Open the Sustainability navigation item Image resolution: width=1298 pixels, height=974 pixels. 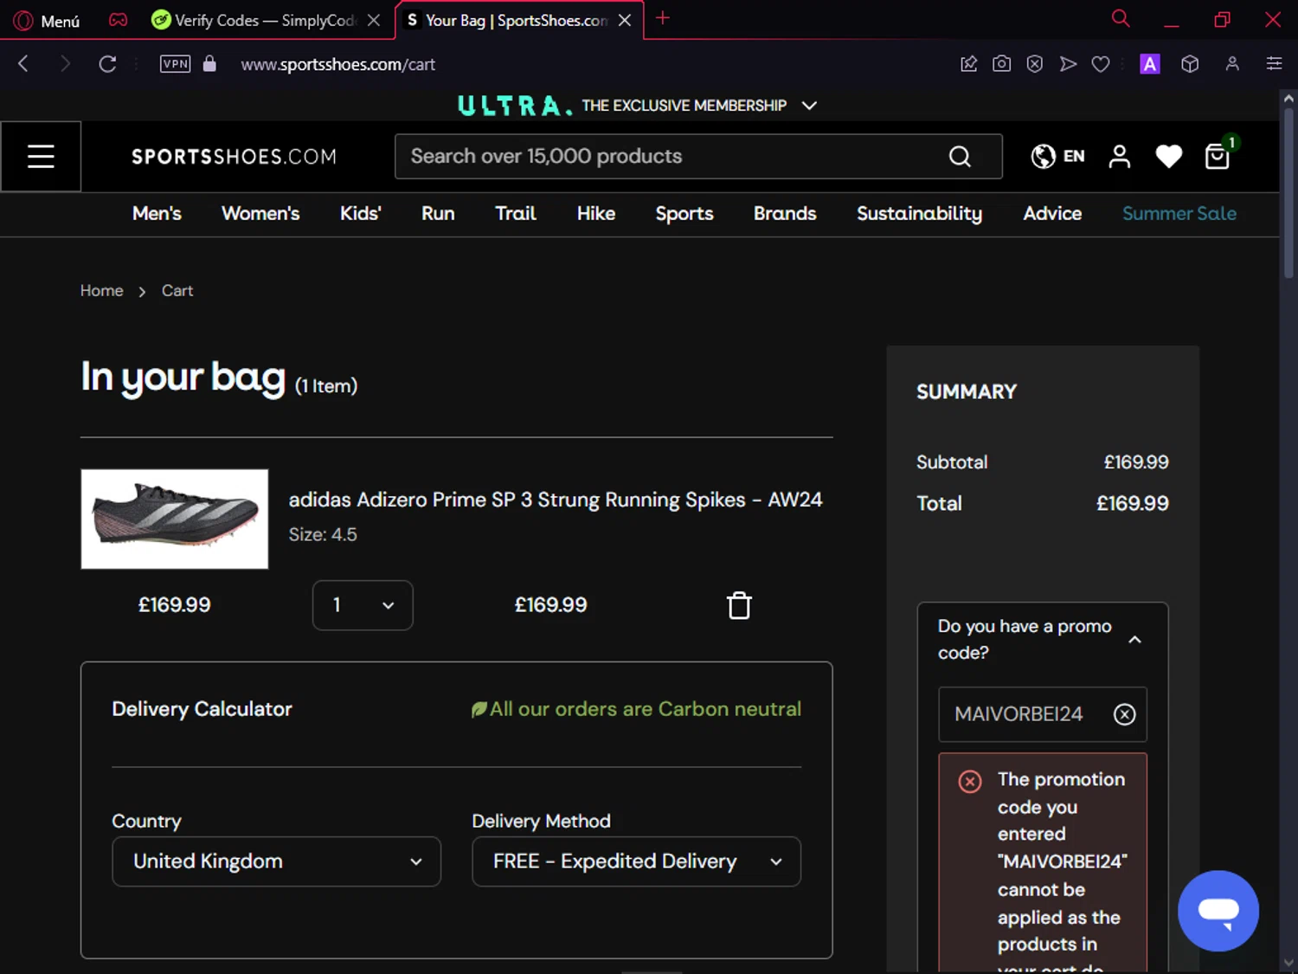pos(919,214)
